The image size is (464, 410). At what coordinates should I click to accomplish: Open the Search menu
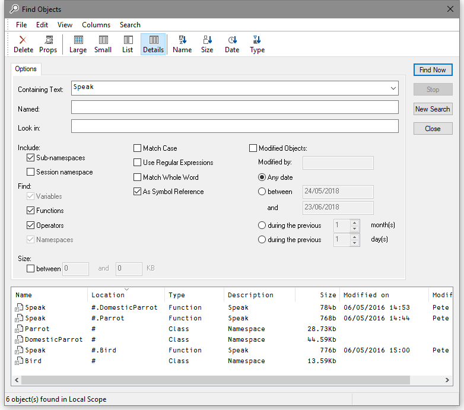coord(130,25)
